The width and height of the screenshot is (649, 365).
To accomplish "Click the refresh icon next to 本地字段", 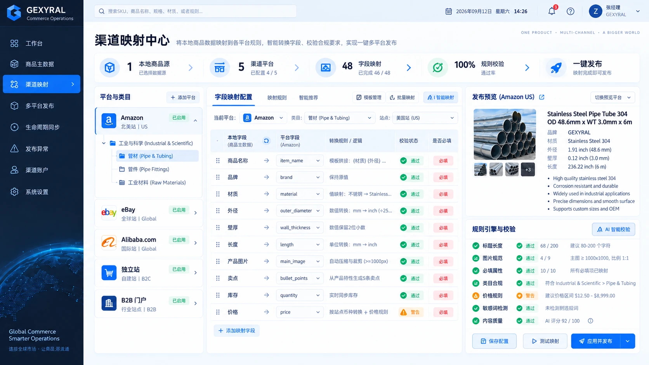I will (266, 141).
